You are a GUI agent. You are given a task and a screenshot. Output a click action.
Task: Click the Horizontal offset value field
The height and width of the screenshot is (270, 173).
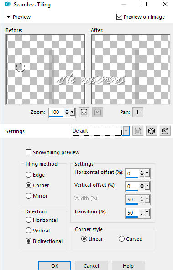pyautogui.click(x=132, y=173)
